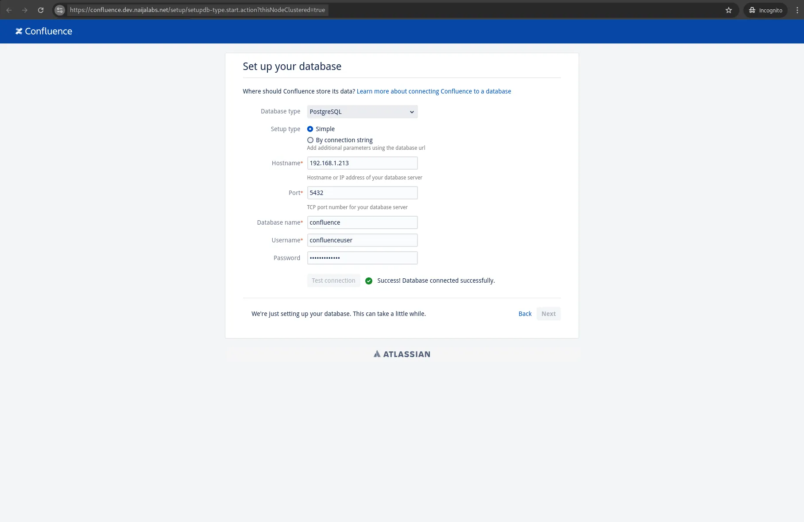Screen dimensions: 804x522
Task: Click the Confluence logo in header
Action: [44, 31]
